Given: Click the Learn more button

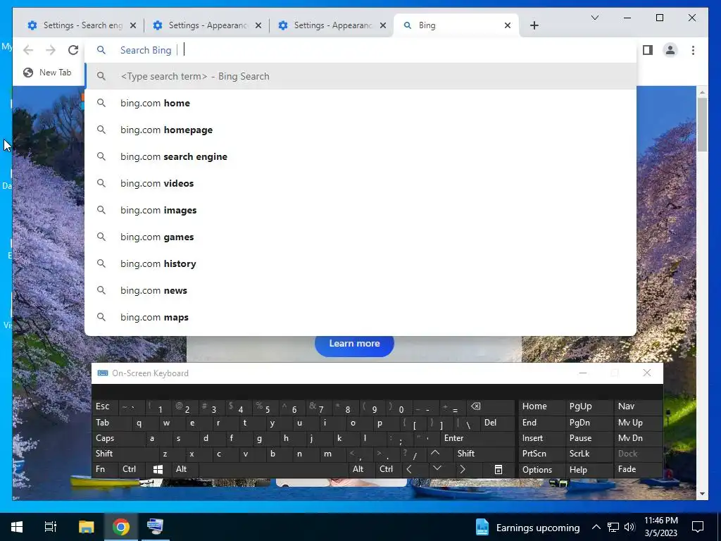Looking at the screenshot, I should click(354, 344).
